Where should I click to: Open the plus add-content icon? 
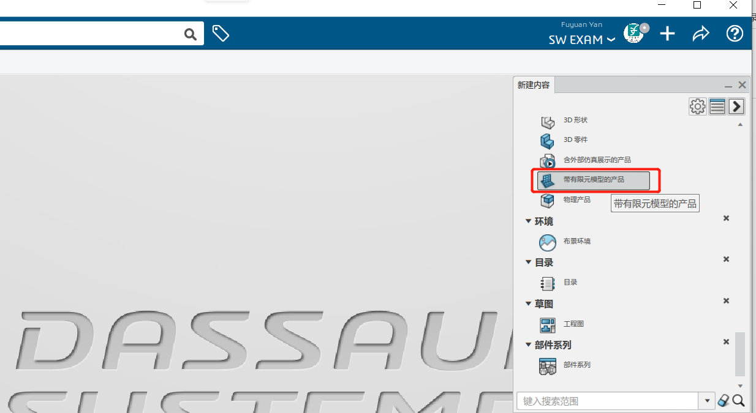point(667,34)
